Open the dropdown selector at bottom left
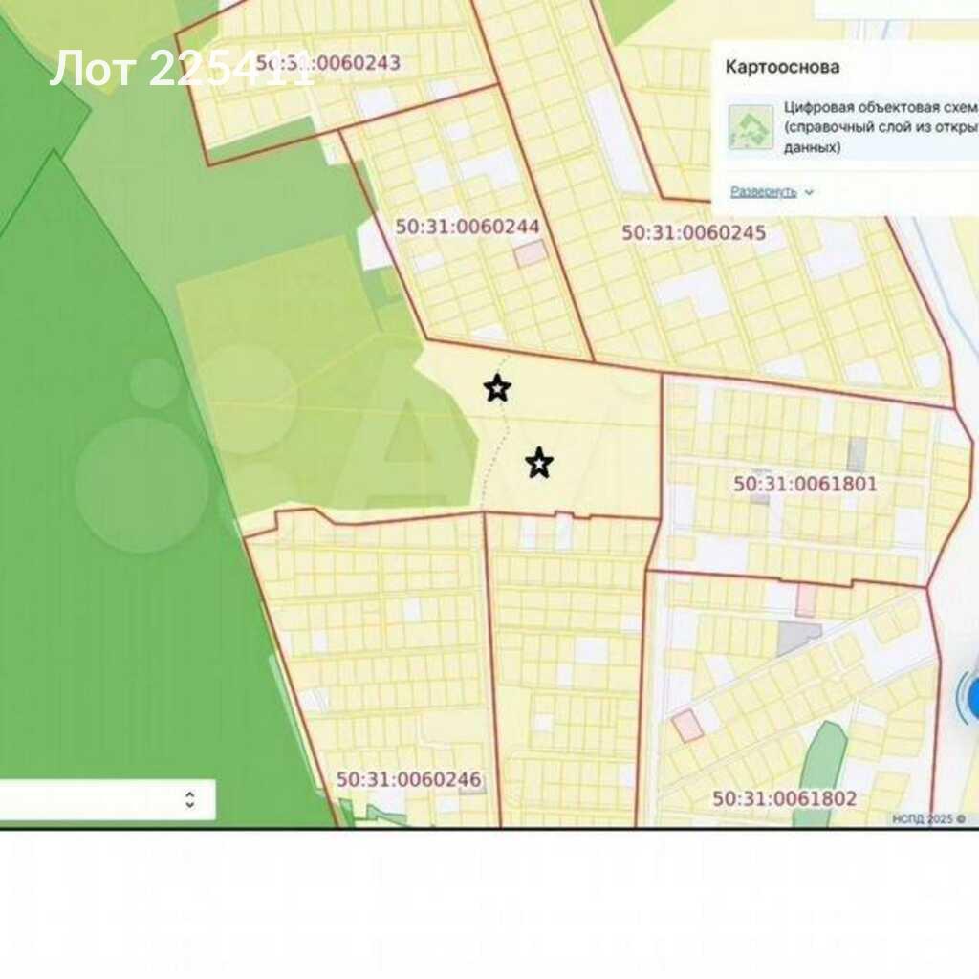The image size is (979, 979). pyautogui.click(x=105, y=799)
